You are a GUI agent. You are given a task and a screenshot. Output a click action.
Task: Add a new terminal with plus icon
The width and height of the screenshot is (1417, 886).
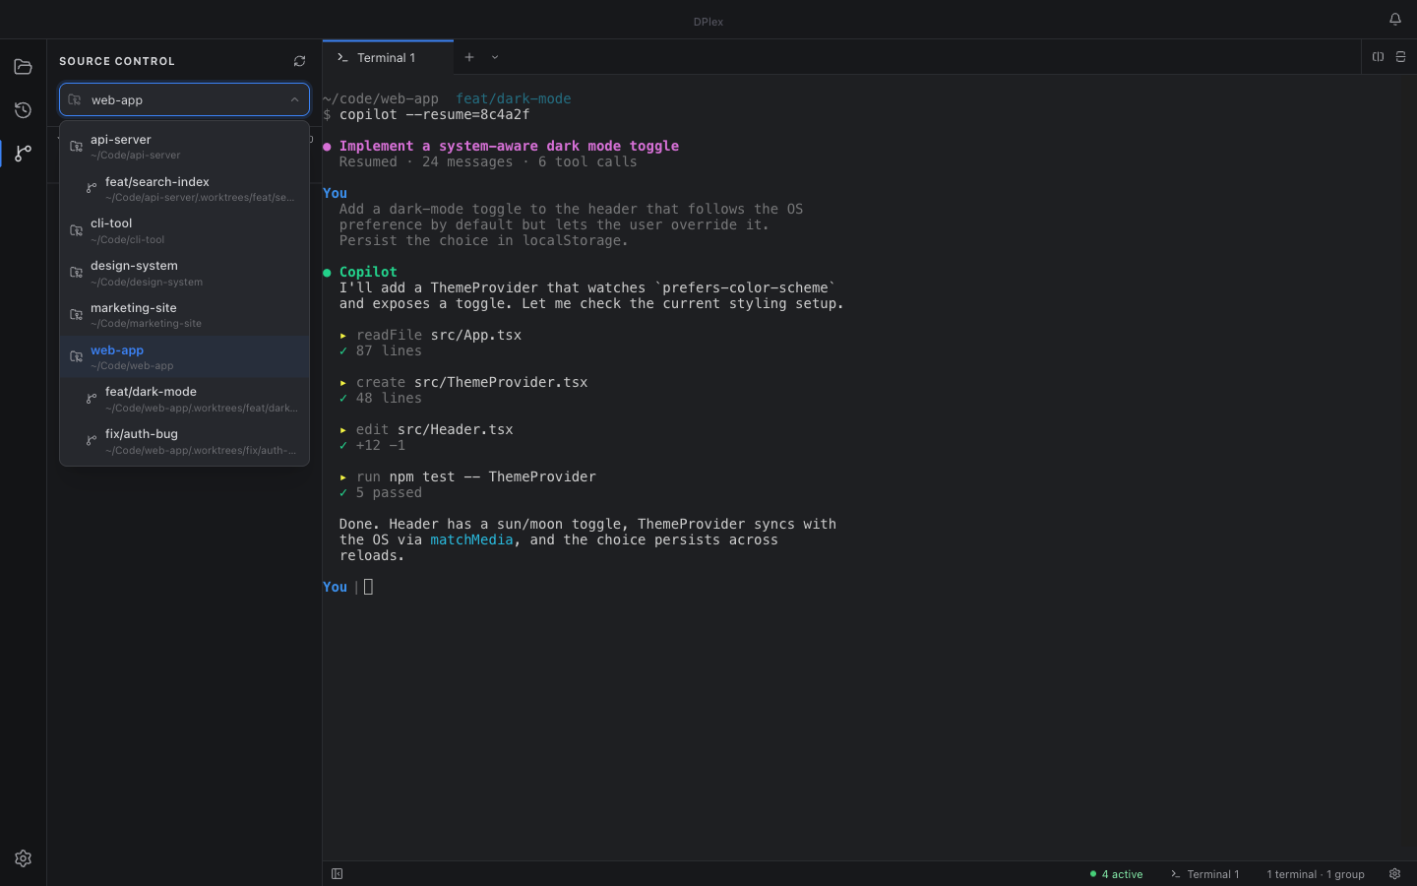(469, 57)
